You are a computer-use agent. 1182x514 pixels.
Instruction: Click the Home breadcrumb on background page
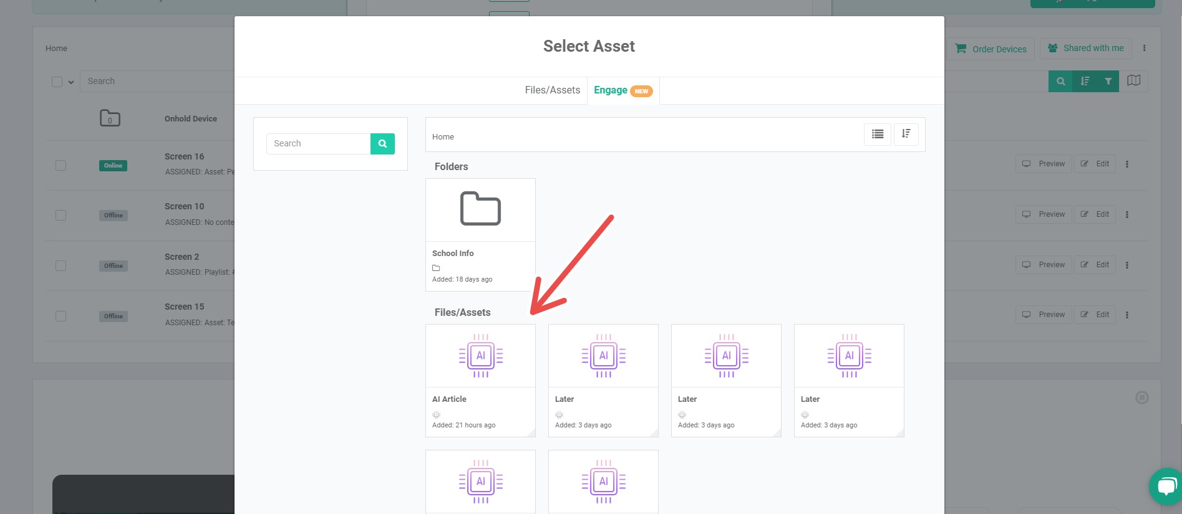[56, 49]
